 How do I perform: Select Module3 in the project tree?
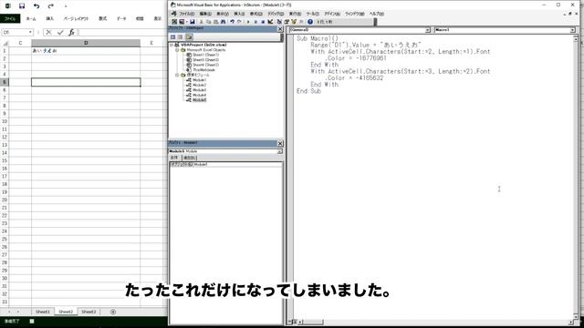[199, 90]
